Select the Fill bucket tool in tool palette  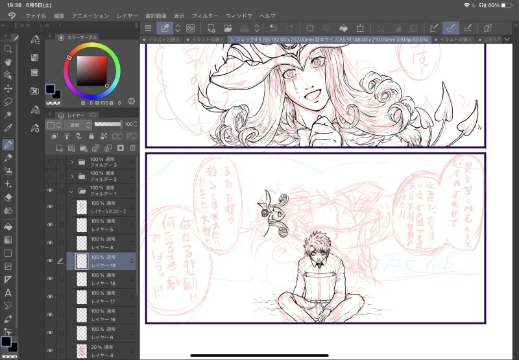[x=8, y=227]
